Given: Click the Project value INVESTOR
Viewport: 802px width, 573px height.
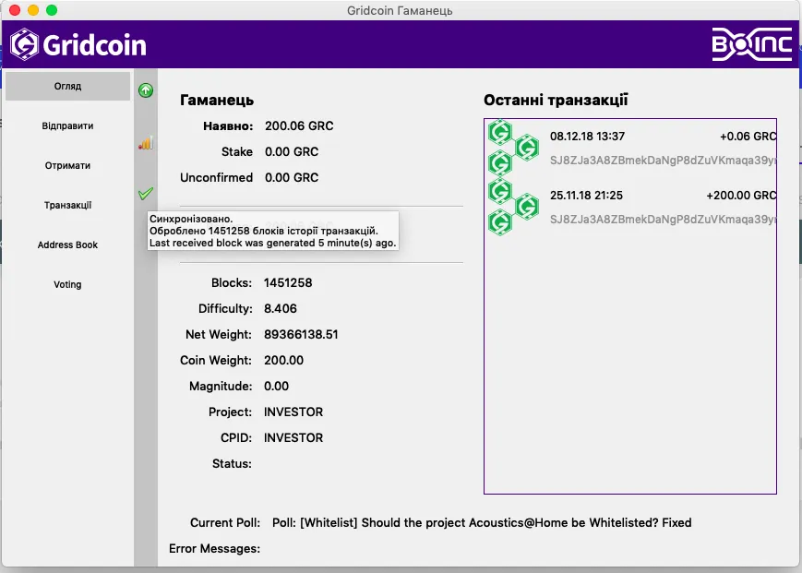Looking at the screenshot, I should pos(293,412).
